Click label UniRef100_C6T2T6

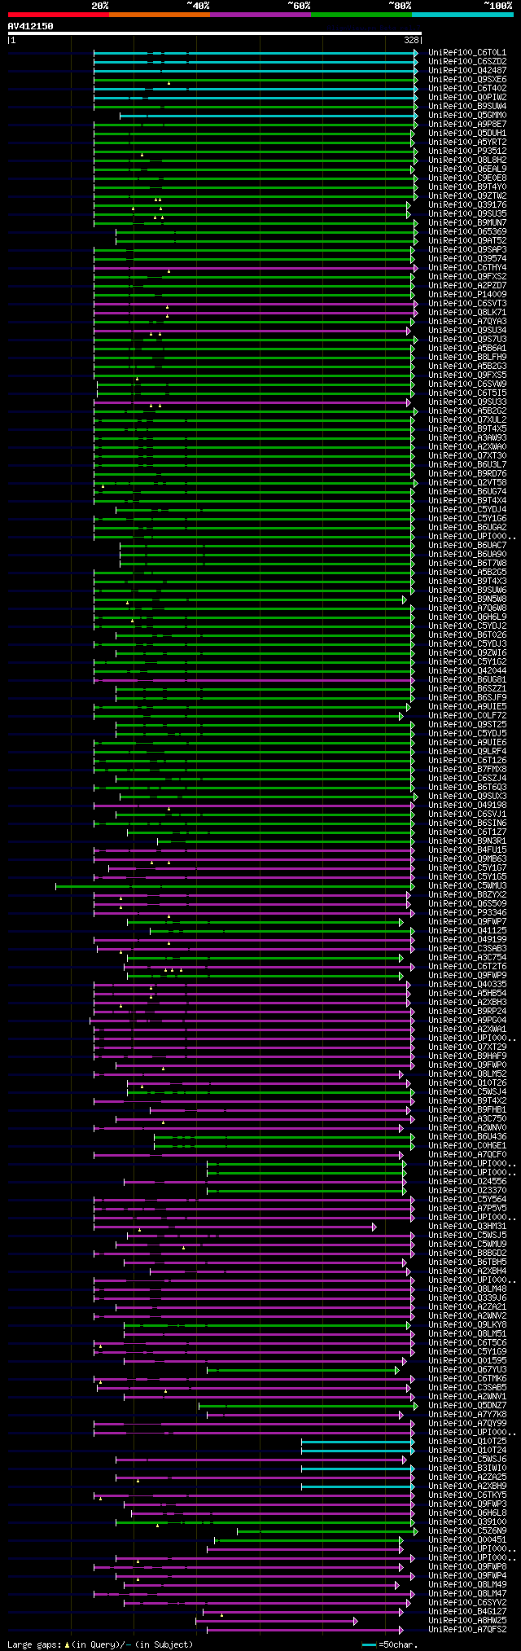(x=467, y=967)
